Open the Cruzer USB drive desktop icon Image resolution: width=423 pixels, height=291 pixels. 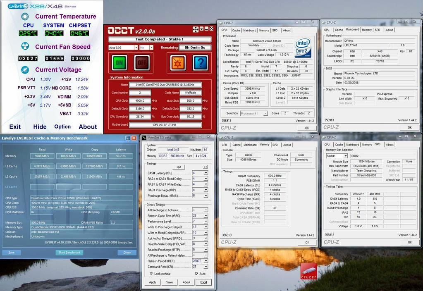coord(309,271)
